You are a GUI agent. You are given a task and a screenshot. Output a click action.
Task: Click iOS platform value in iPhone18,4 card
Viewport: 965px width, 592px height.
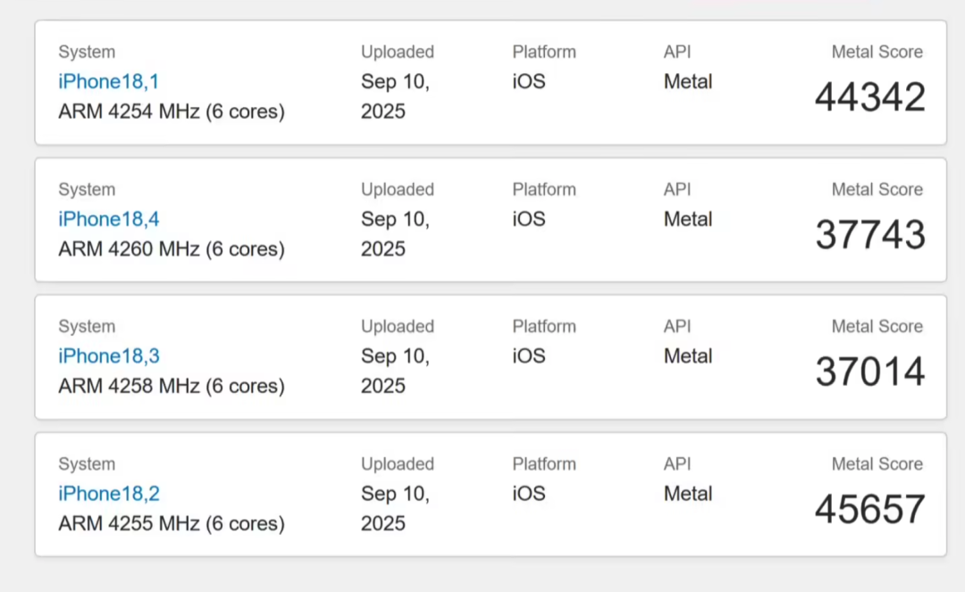(x=529, y=219)
